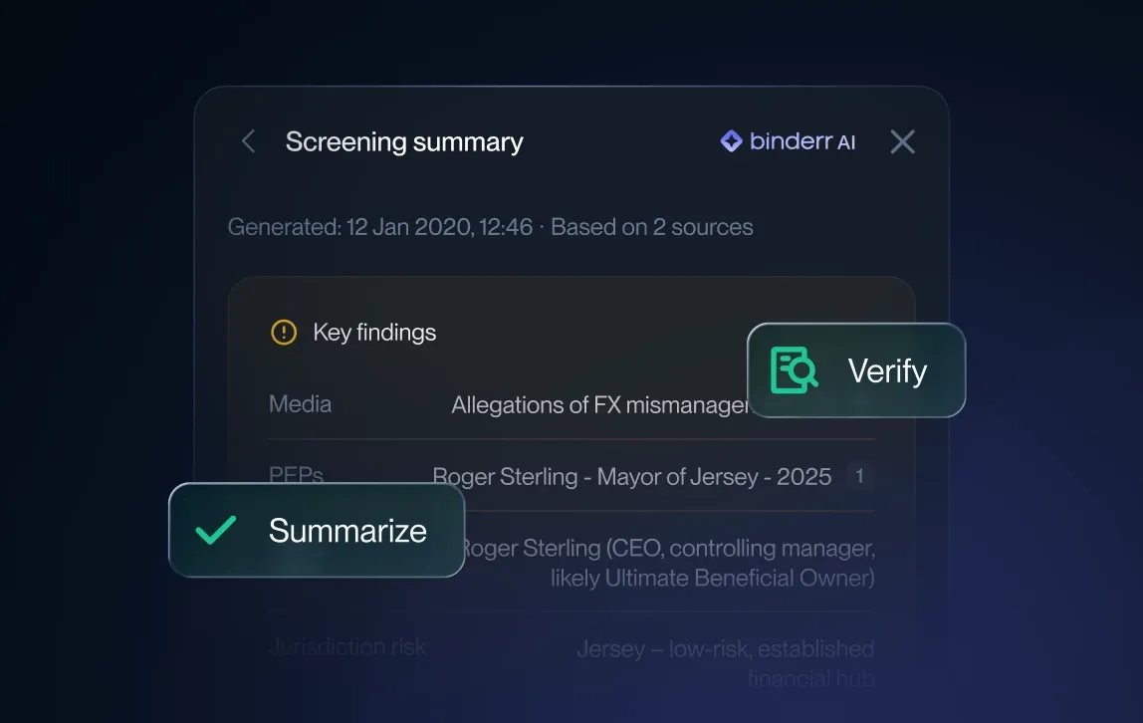
Task: Close the Screening summary panel
Action: [902, 142]
